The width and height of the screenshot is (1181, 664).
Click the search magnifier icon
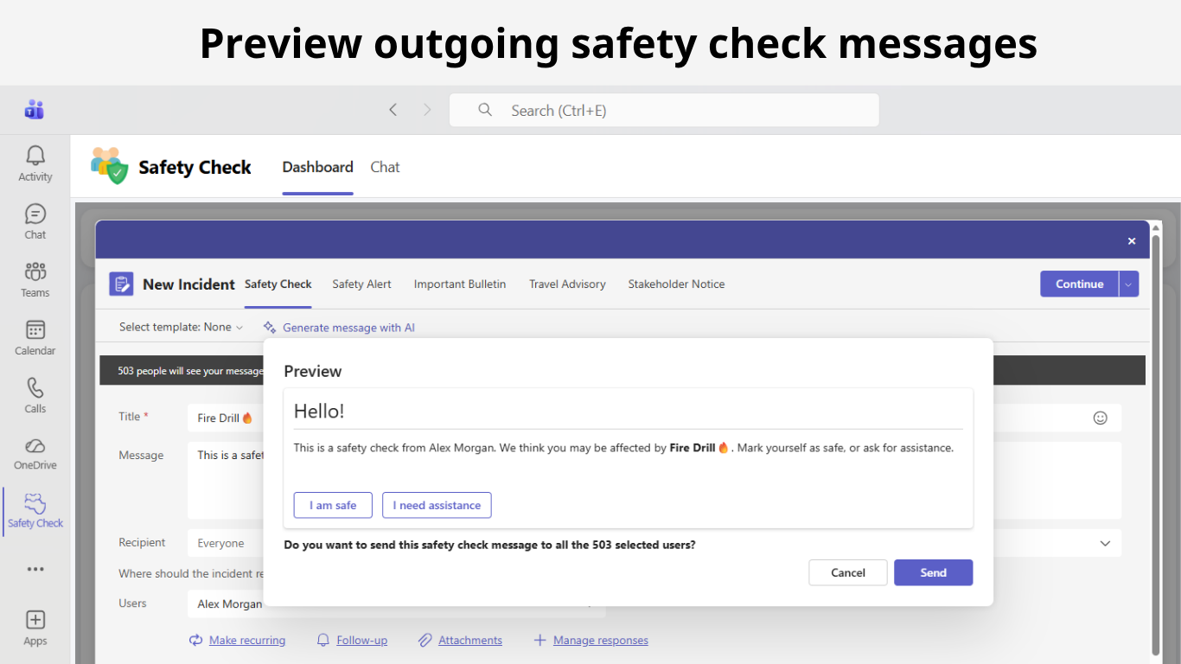tap(485, 110)
